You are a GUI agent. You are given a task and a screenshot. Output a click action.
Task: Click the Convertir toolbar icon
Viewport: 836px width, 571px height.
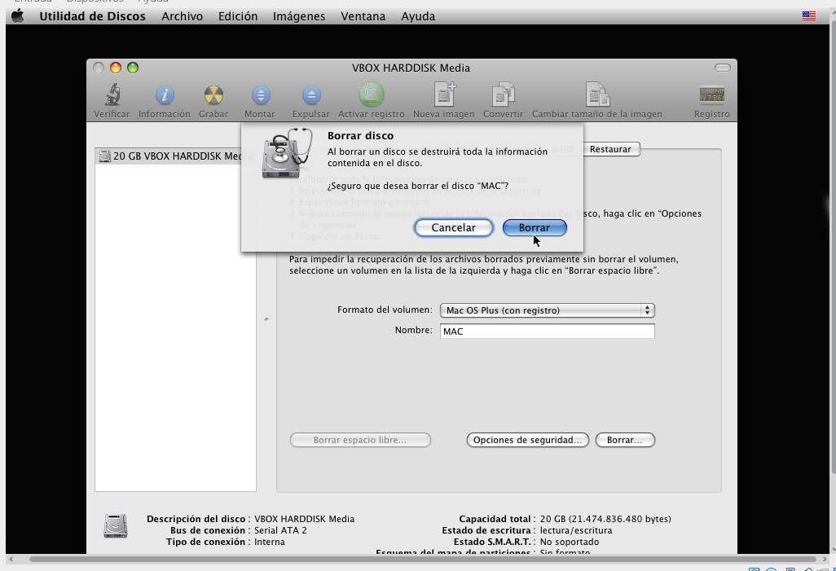(x=503, y=94)
